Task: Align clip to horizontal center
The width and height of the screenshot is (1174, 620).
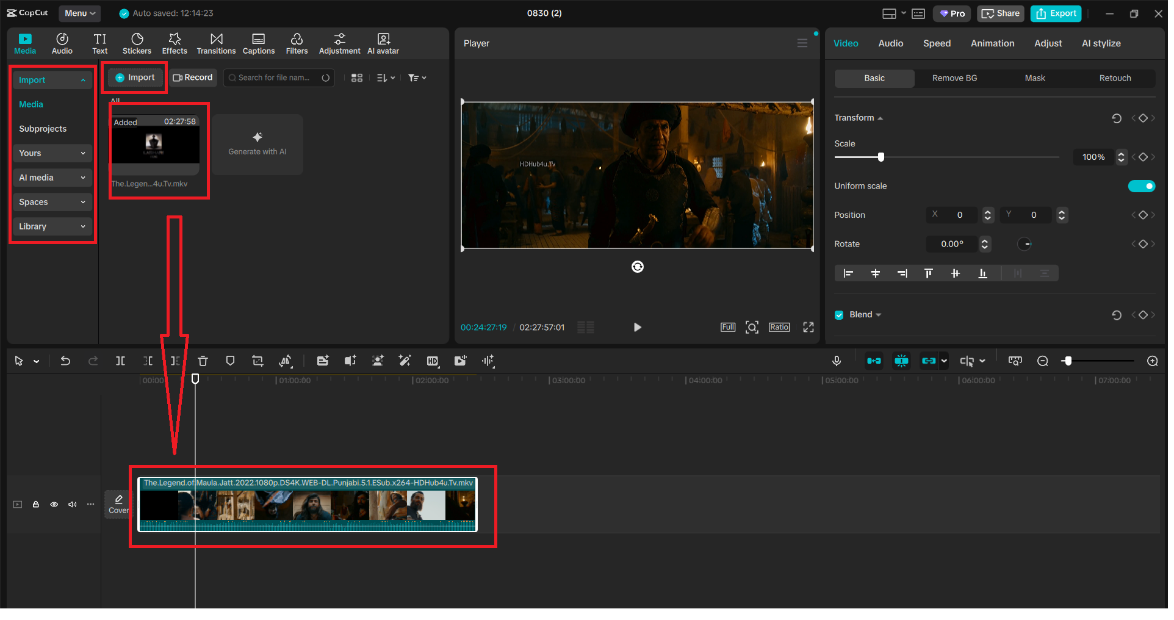Action: 875,273
